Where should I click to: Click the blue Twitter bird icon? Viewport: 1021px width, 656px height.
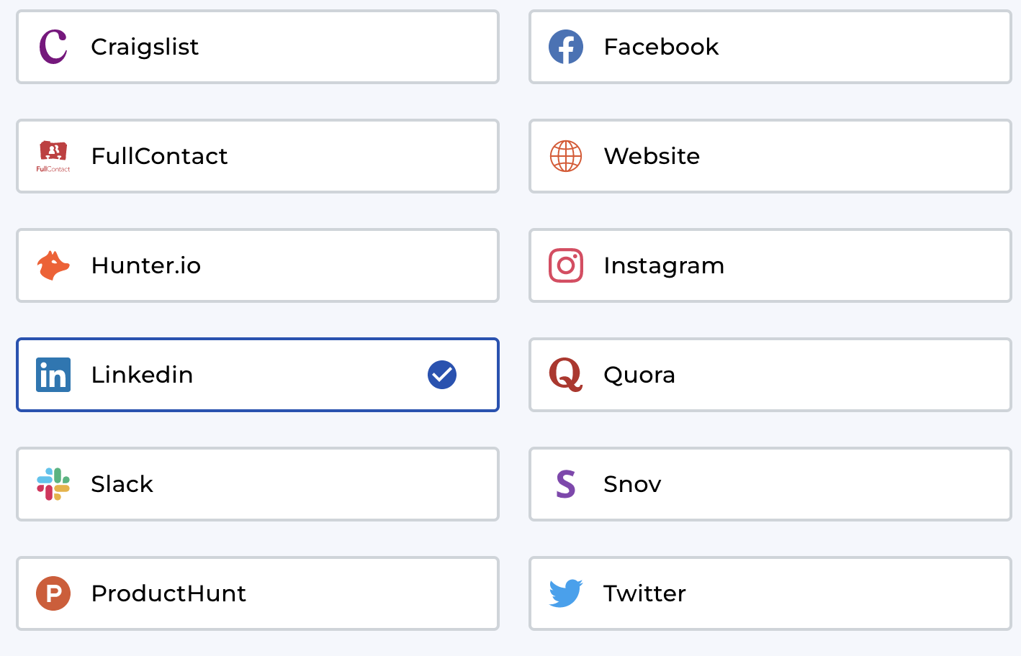(566, 593)
